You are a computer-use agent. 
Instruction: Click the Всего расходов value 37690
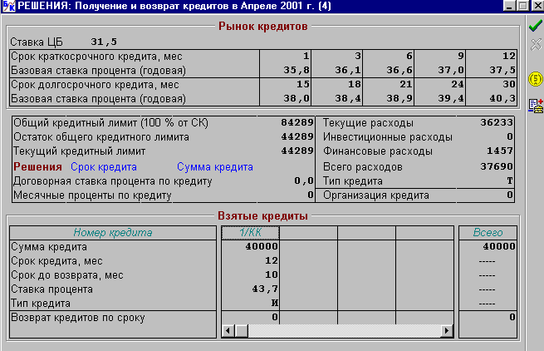click(497, 167)
